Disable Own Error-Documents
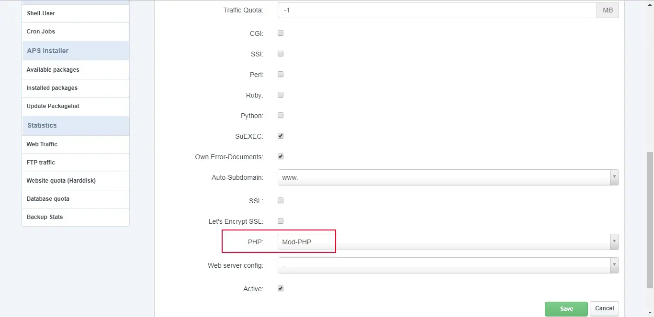This screenshot has height=317, width=654. click(x=280, y=156)
